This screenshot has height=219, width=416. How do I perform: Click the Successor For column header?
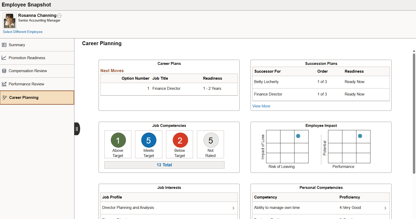267,71
